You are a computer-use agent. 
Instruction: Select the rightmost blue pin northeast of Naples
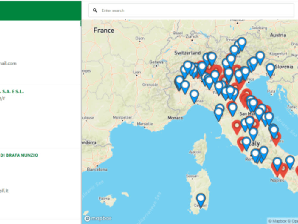[290, 162]
